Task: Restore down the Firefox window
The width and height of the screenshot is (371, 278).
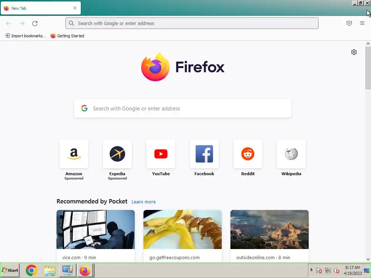Action: (360, 3)
